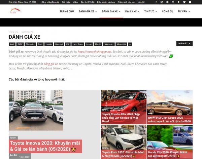This screenshot has width=202, height=159.
Task: Expand the Đại Lý Xe menu
Action: [x=132, y=11]
